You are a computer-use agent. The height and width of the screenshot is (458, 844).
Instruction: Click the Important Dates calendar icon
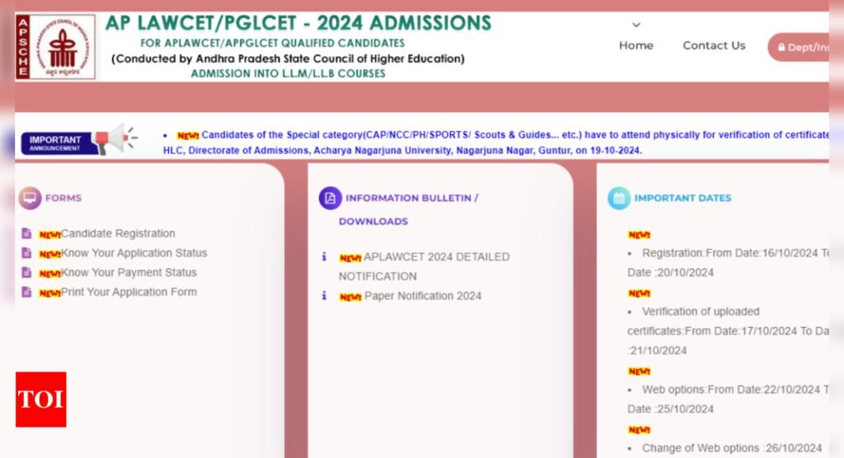click(x=619, y=198)
